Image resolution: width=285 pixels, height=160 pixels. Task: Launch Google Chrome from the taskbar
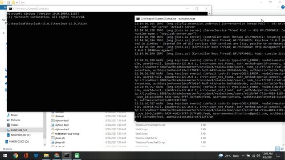(x=16, y=156)
